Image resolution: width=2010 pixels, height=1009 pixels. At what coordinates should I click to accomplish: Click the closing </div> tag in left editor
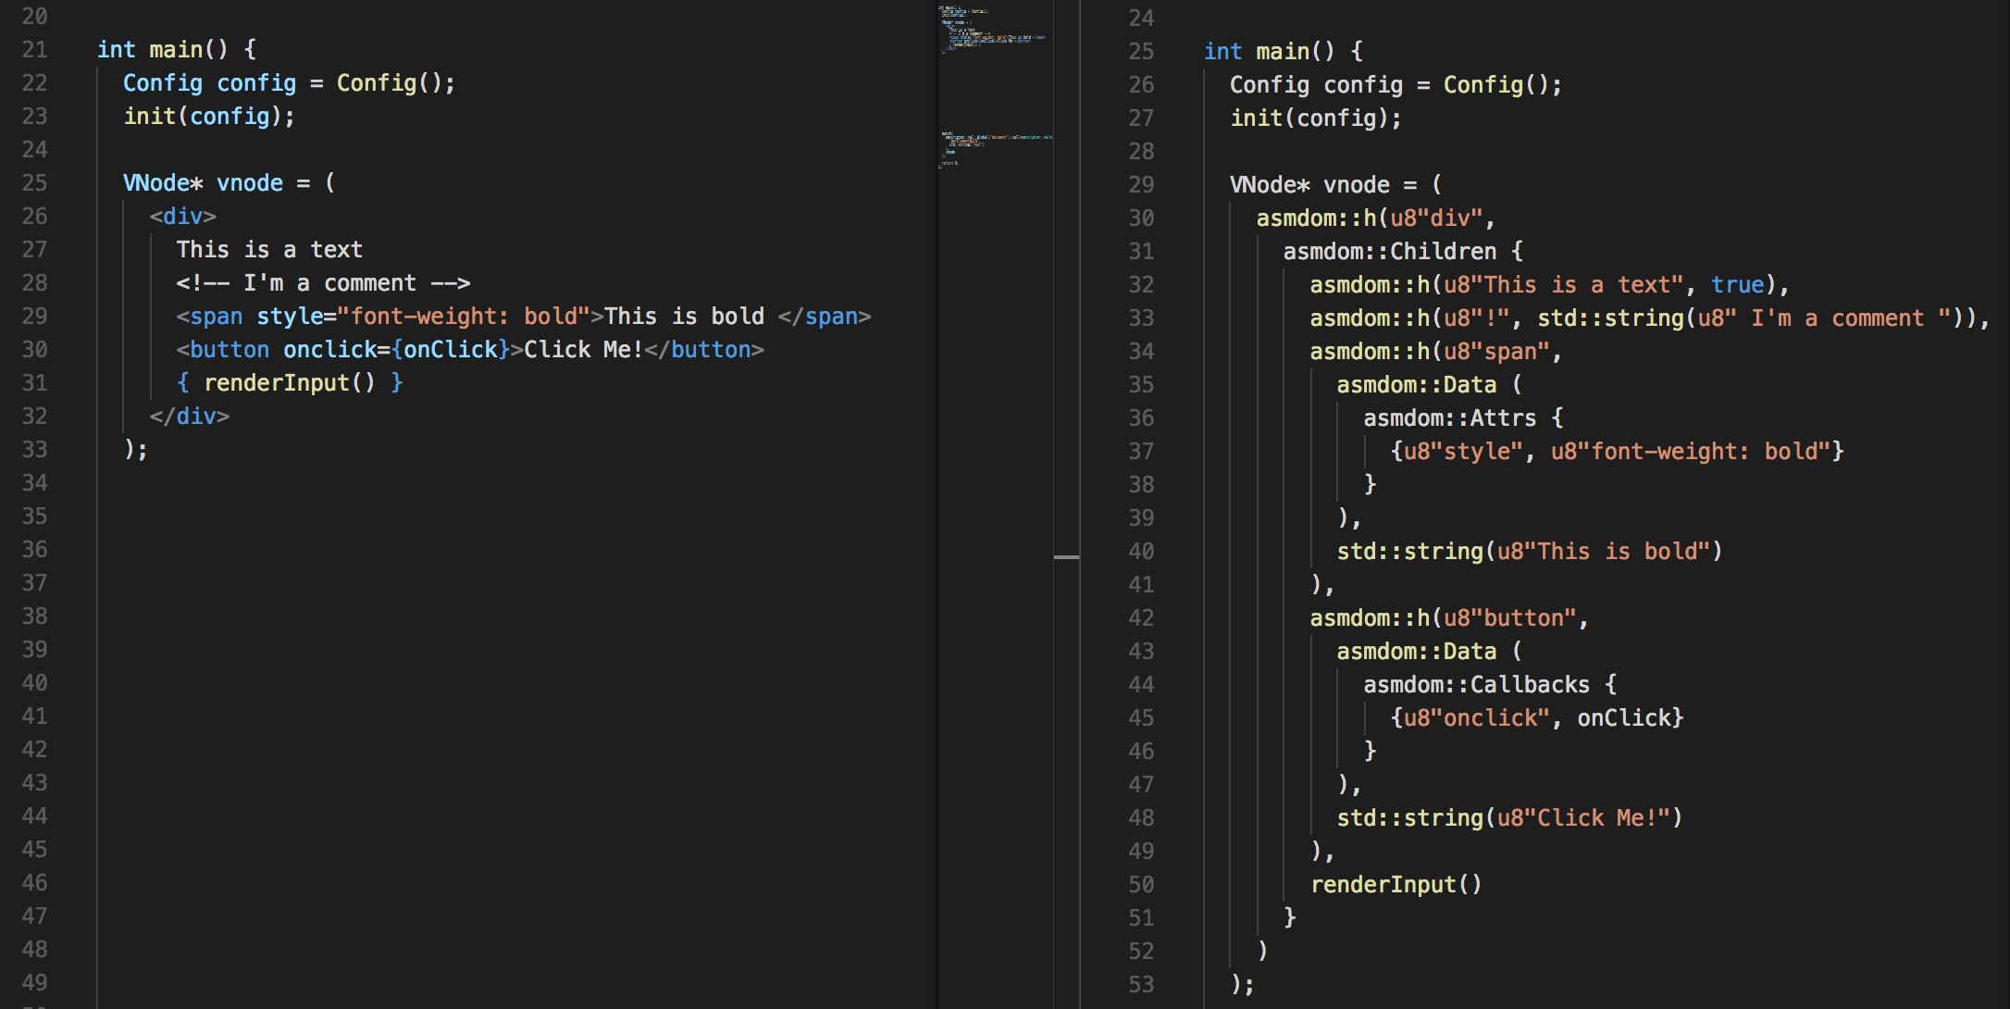(x=189, y=417)
